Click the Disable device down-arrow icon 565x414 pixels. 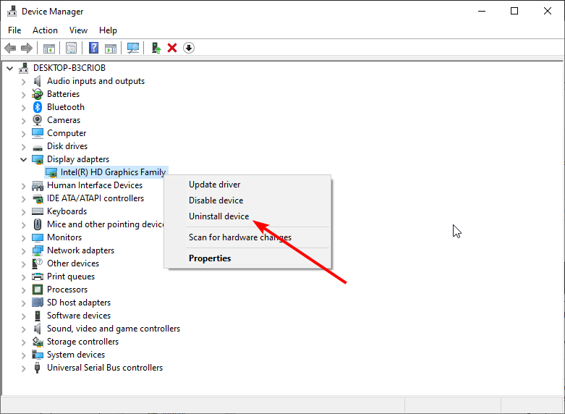[189, 48]
